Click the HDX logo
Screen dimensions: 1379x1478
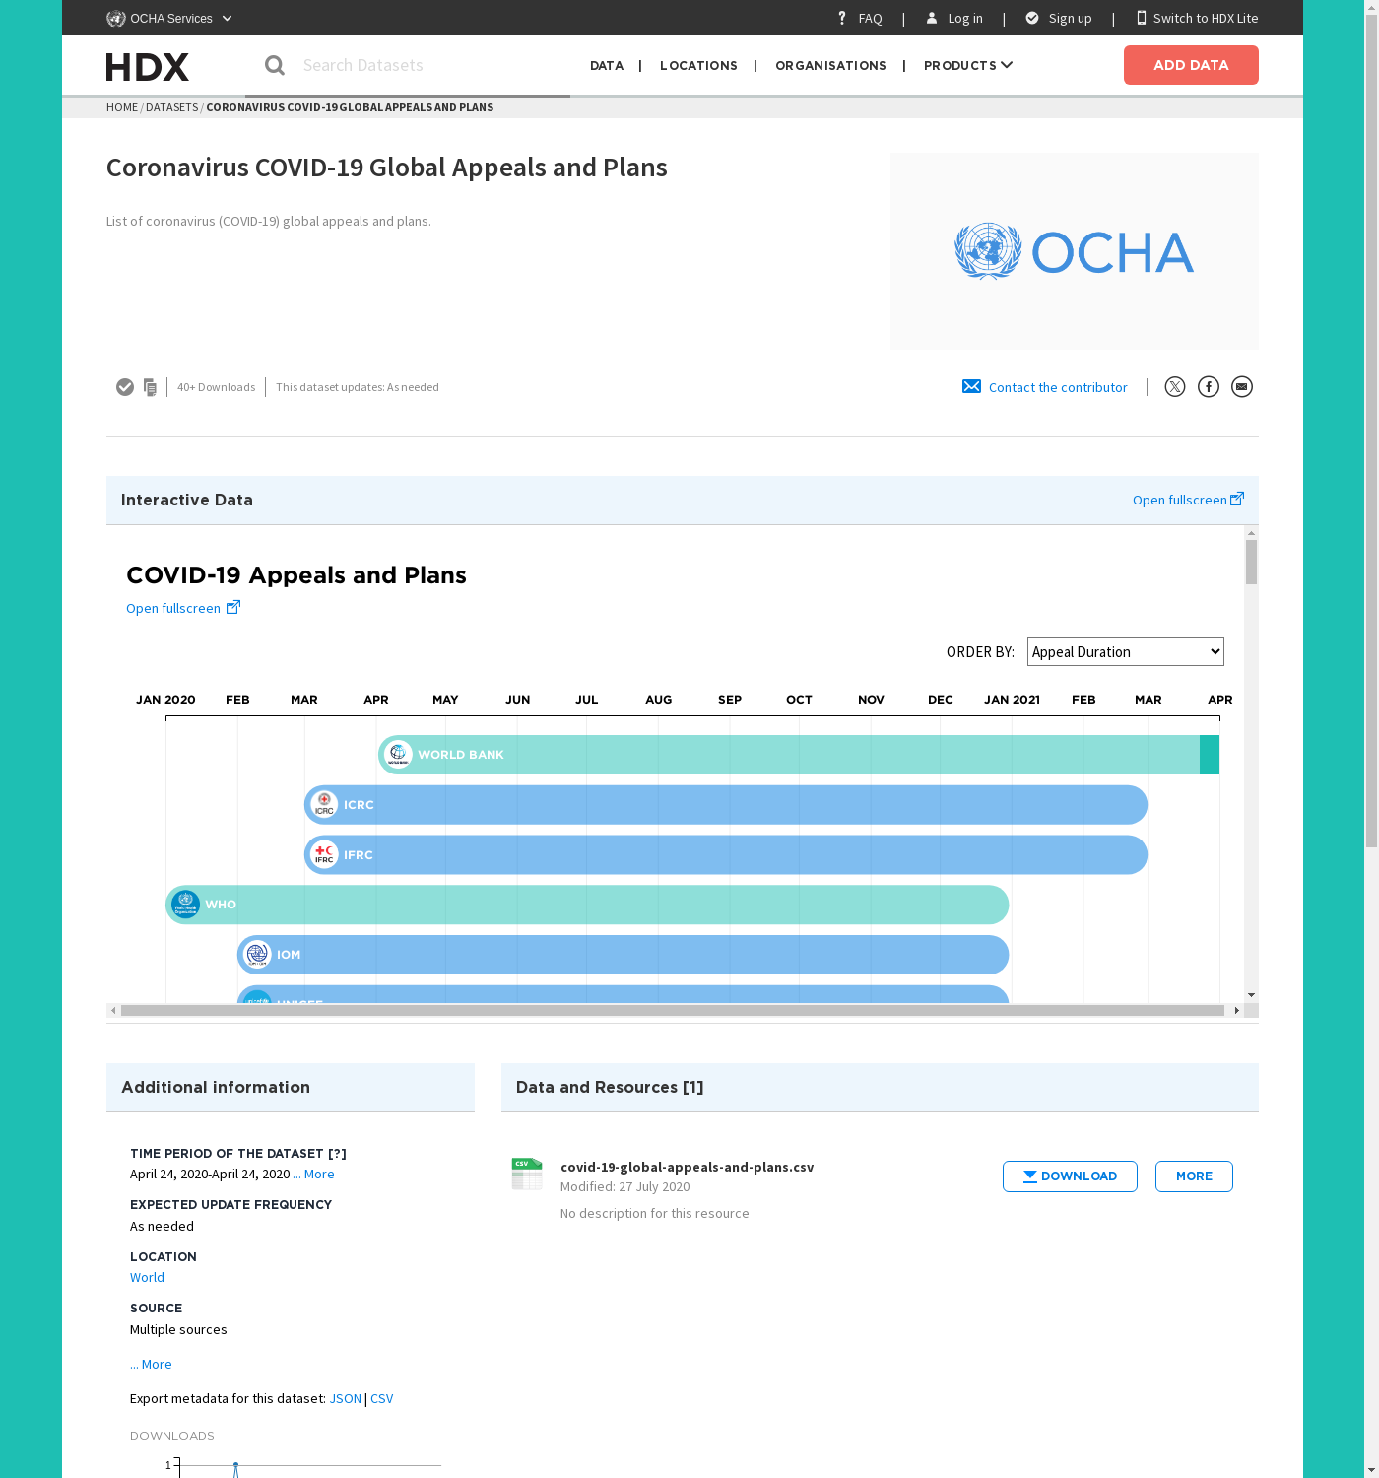point(148,67)
